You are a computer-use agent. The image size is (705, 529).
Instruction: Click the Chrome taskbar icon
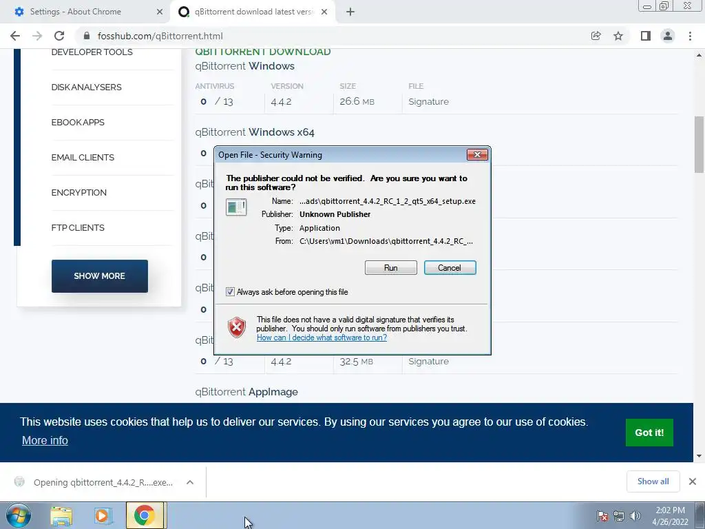tap(145, 515)
